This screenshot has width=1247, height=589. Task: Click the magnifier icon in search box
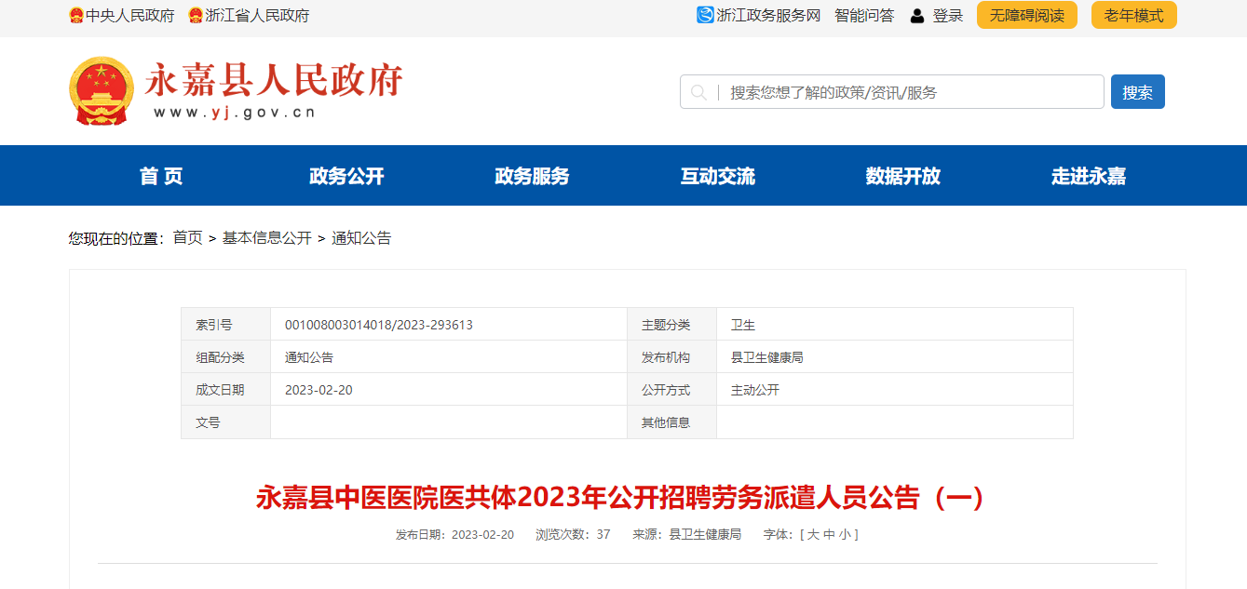pos(698,92)
